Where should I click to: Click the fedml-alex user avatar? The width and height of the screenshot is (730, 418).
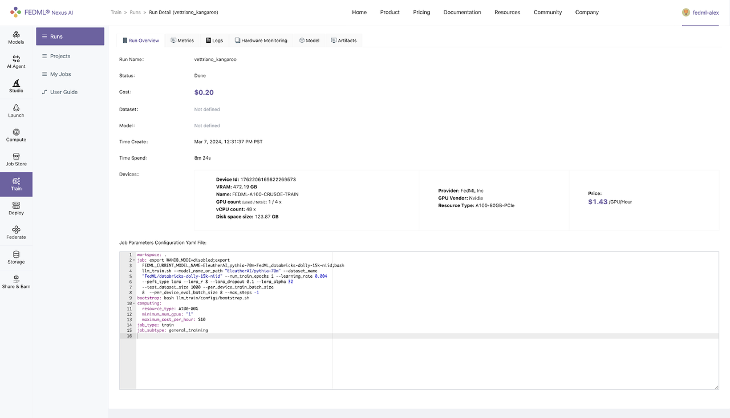click(x=686, y=12)
